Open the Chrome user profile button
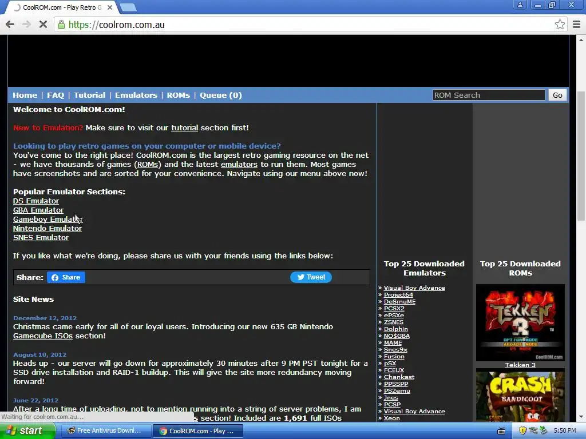Image resolution: width=586 pixels, height=439 pixels. (520, 5)
